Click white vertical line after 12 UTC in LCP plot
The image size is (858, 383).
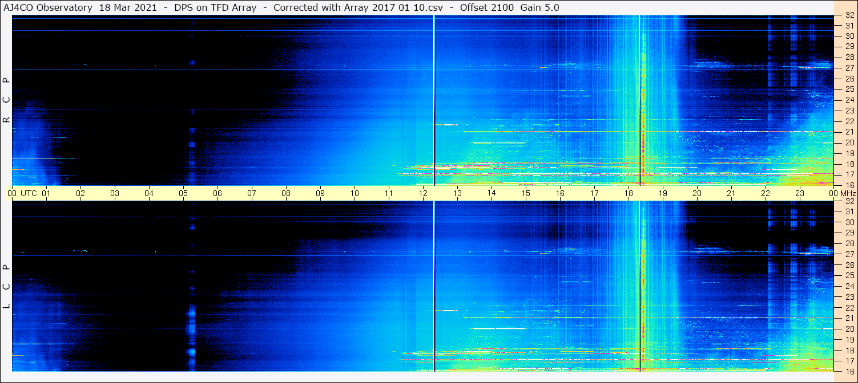point(434,286)
